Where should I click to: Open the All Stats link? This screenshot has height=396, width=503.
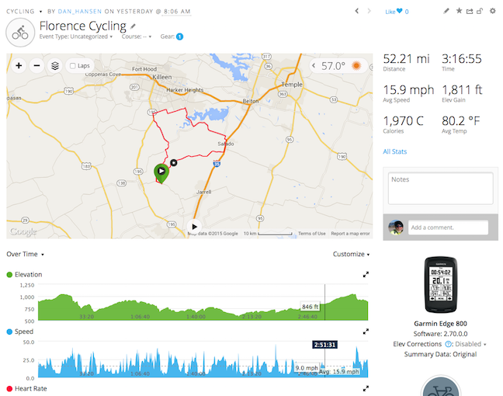click(x=394, y=151)
